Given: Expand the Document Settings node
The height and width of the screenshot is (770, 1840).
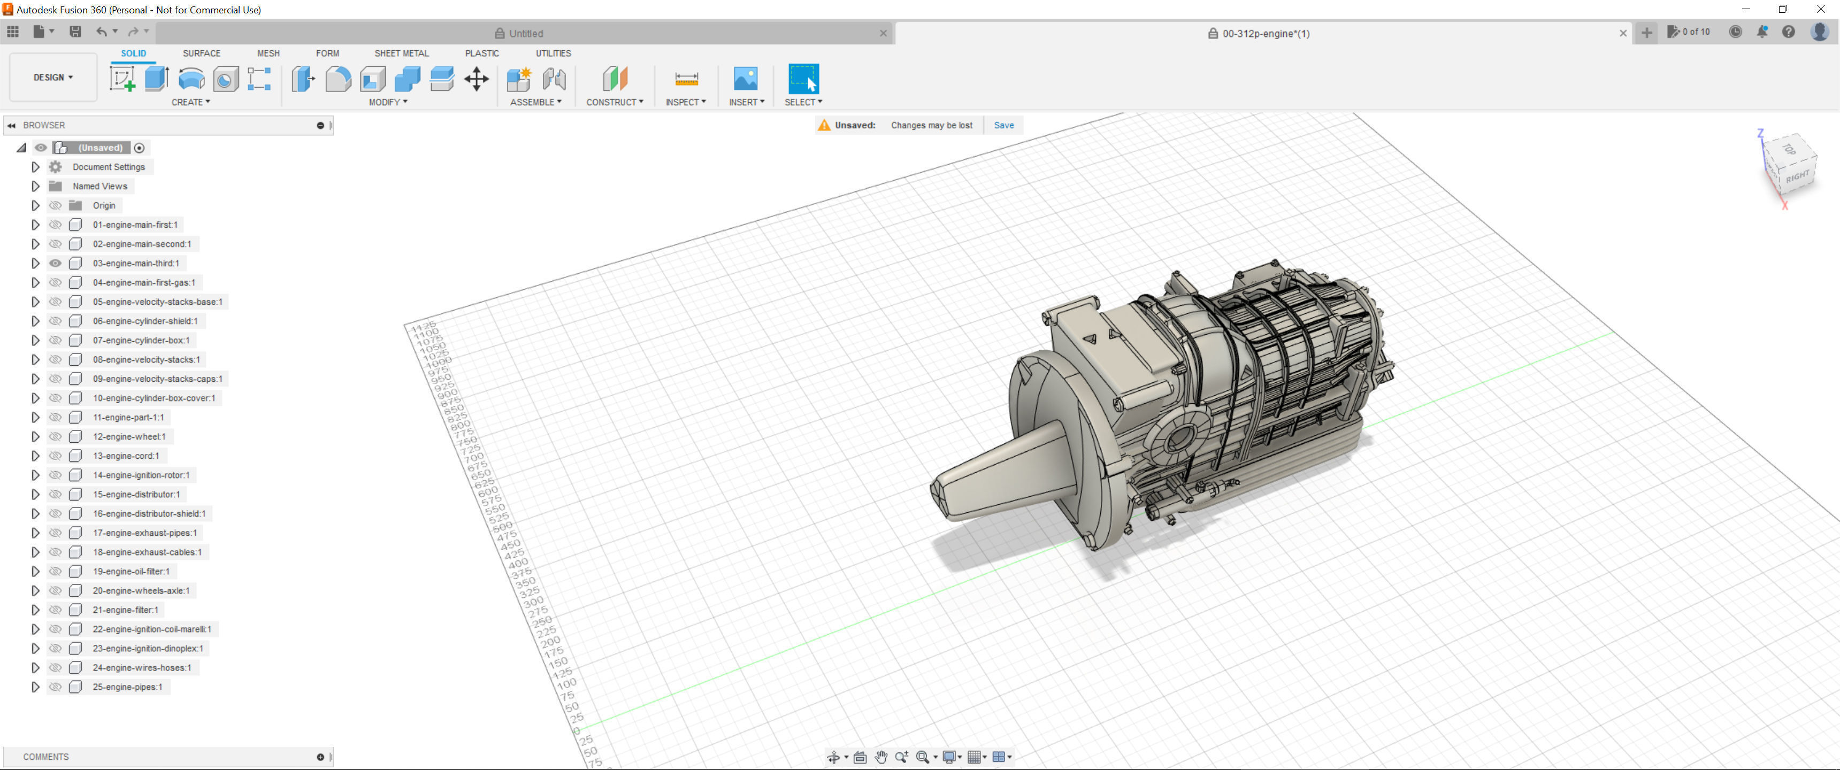Looking at the screenshot, I should (35, 167).
